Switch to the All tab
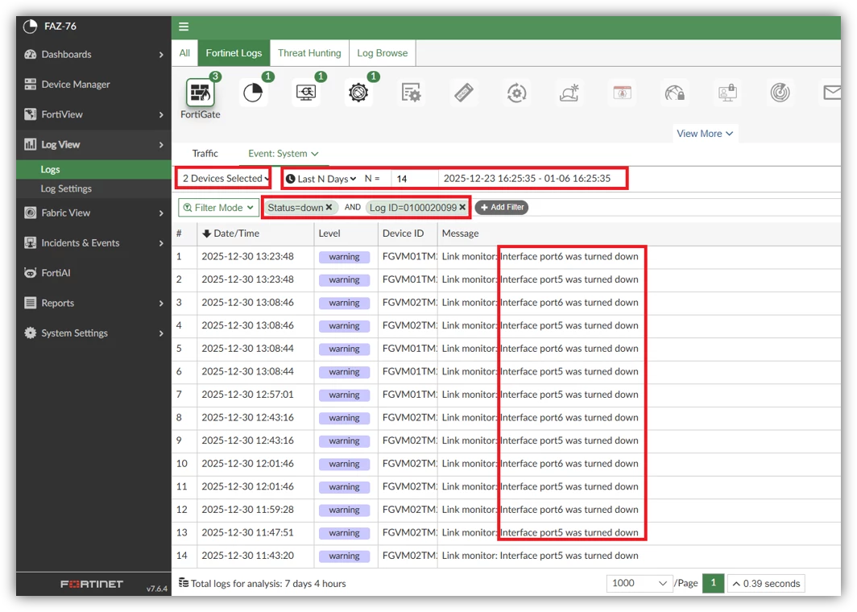 [x=184, y=53]
